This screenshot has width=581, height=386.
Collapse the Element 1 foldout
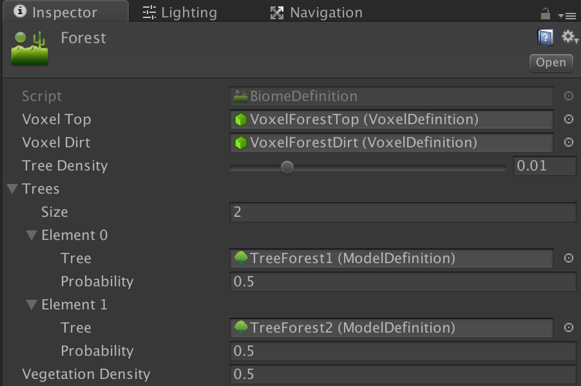(31, 304)
